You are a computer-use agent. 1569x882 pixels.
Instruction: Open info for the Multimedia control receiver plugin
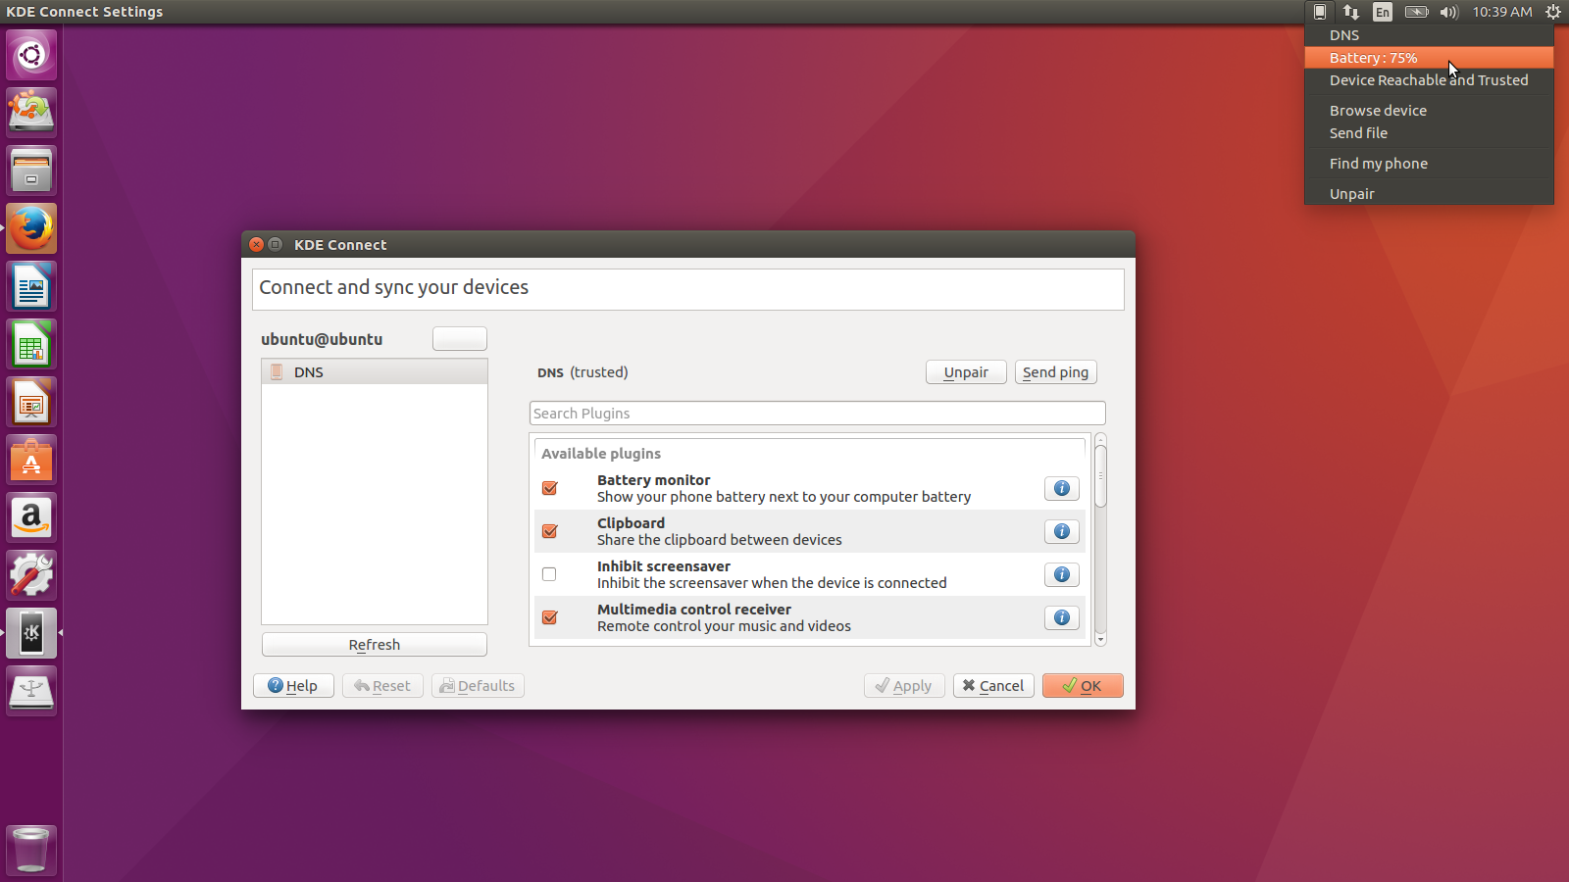pos(1061,617)
